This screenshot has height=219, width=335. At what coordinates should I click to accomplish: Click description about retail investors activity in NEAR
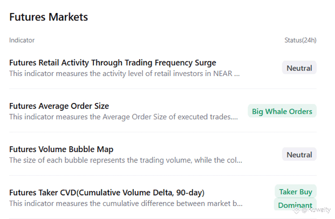[x=119, y=73]
